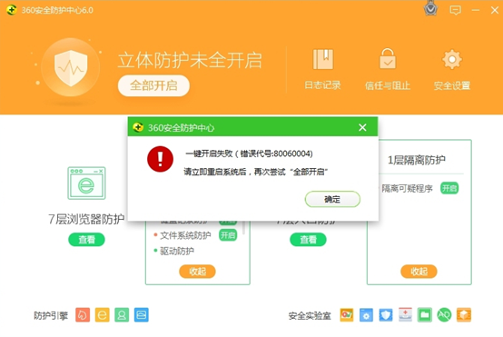Screen dimensions: 503x337
Task: Click the 防护引擎 label
Action: point(51,316)
